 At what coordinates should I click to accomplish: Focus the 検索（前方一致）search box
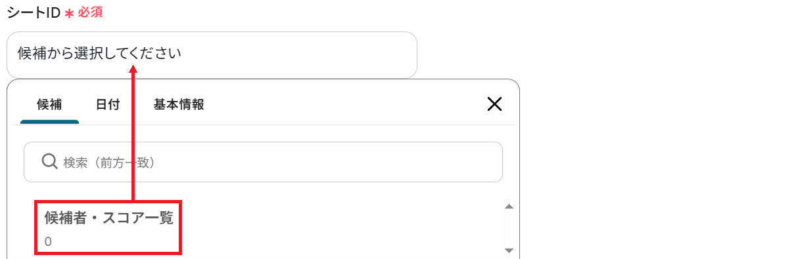point(263,162)
